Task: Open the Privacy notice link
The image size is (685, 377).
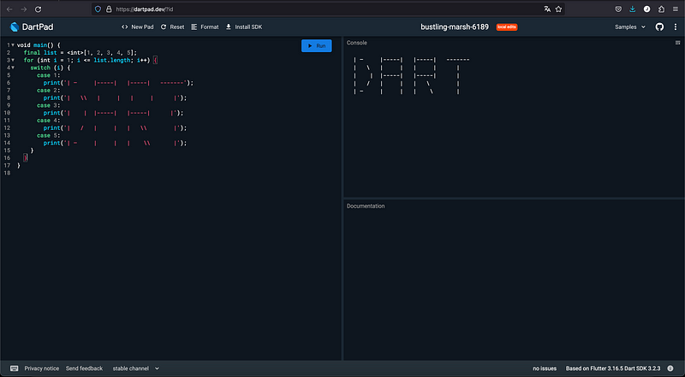Action: tap(41, 368)
